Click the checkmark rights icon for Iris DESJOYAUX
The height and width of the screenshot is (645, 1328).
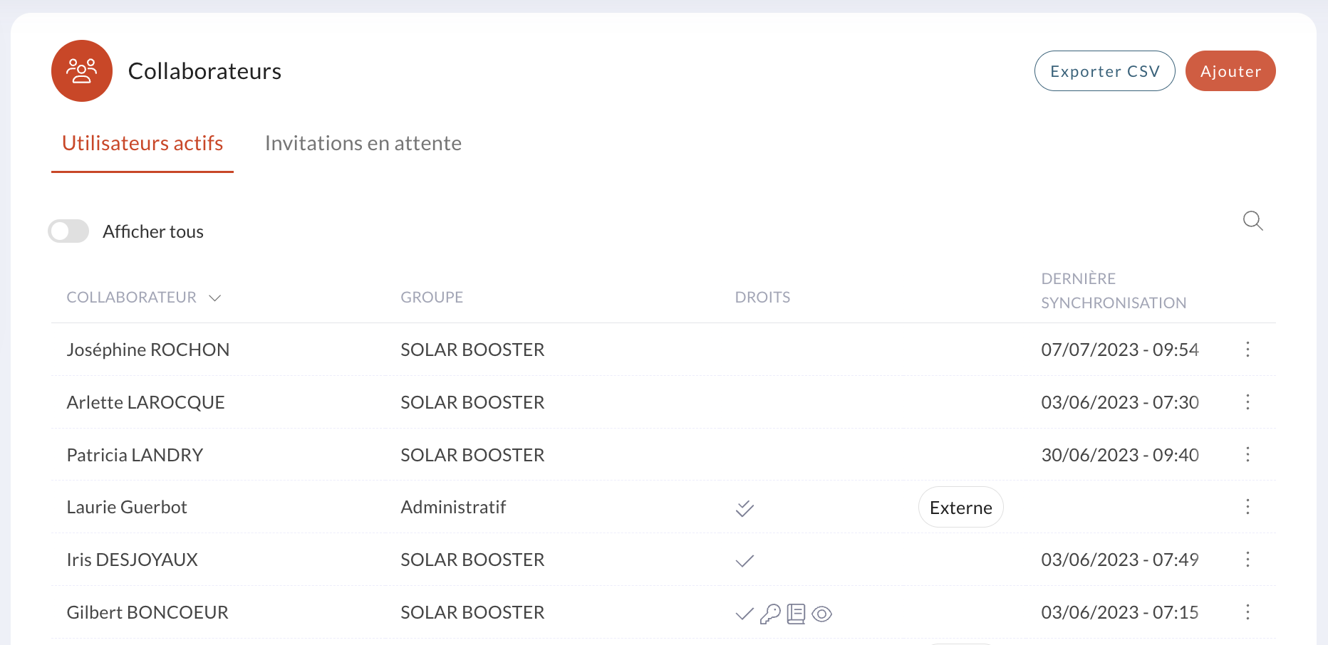click(745, 561)
